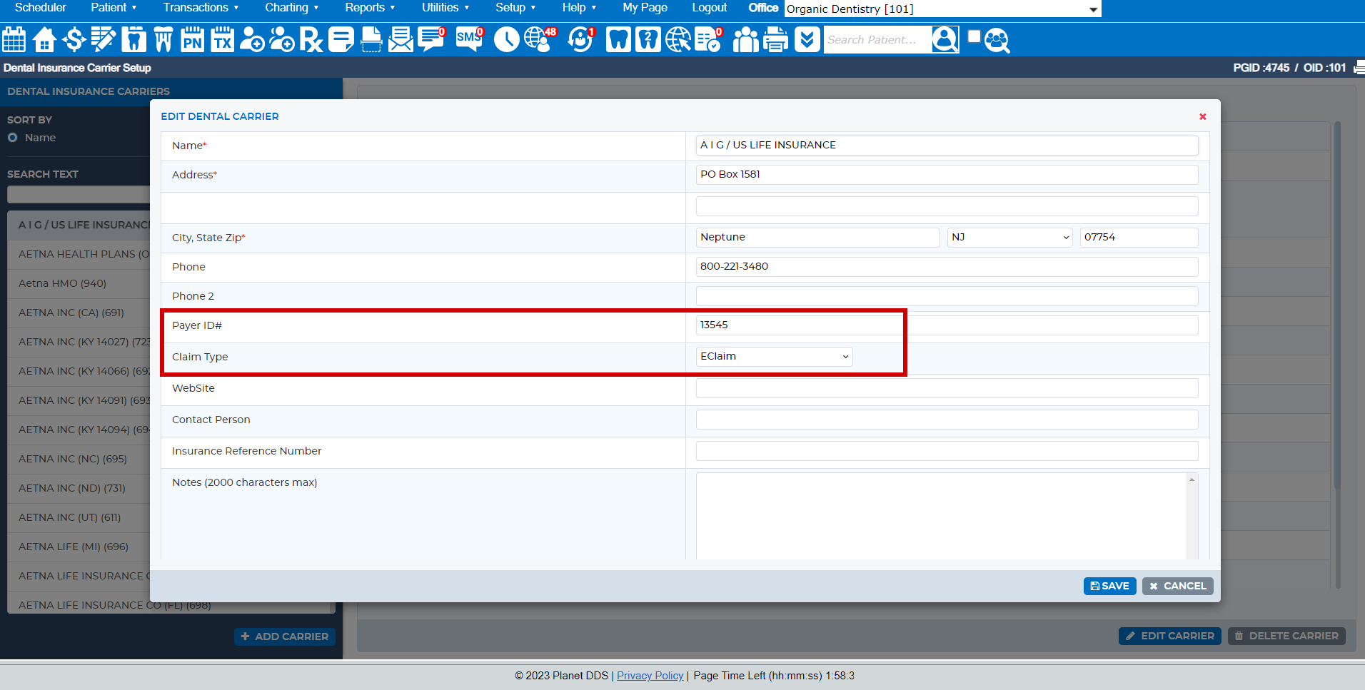Go to My Page

coord(645,8)
